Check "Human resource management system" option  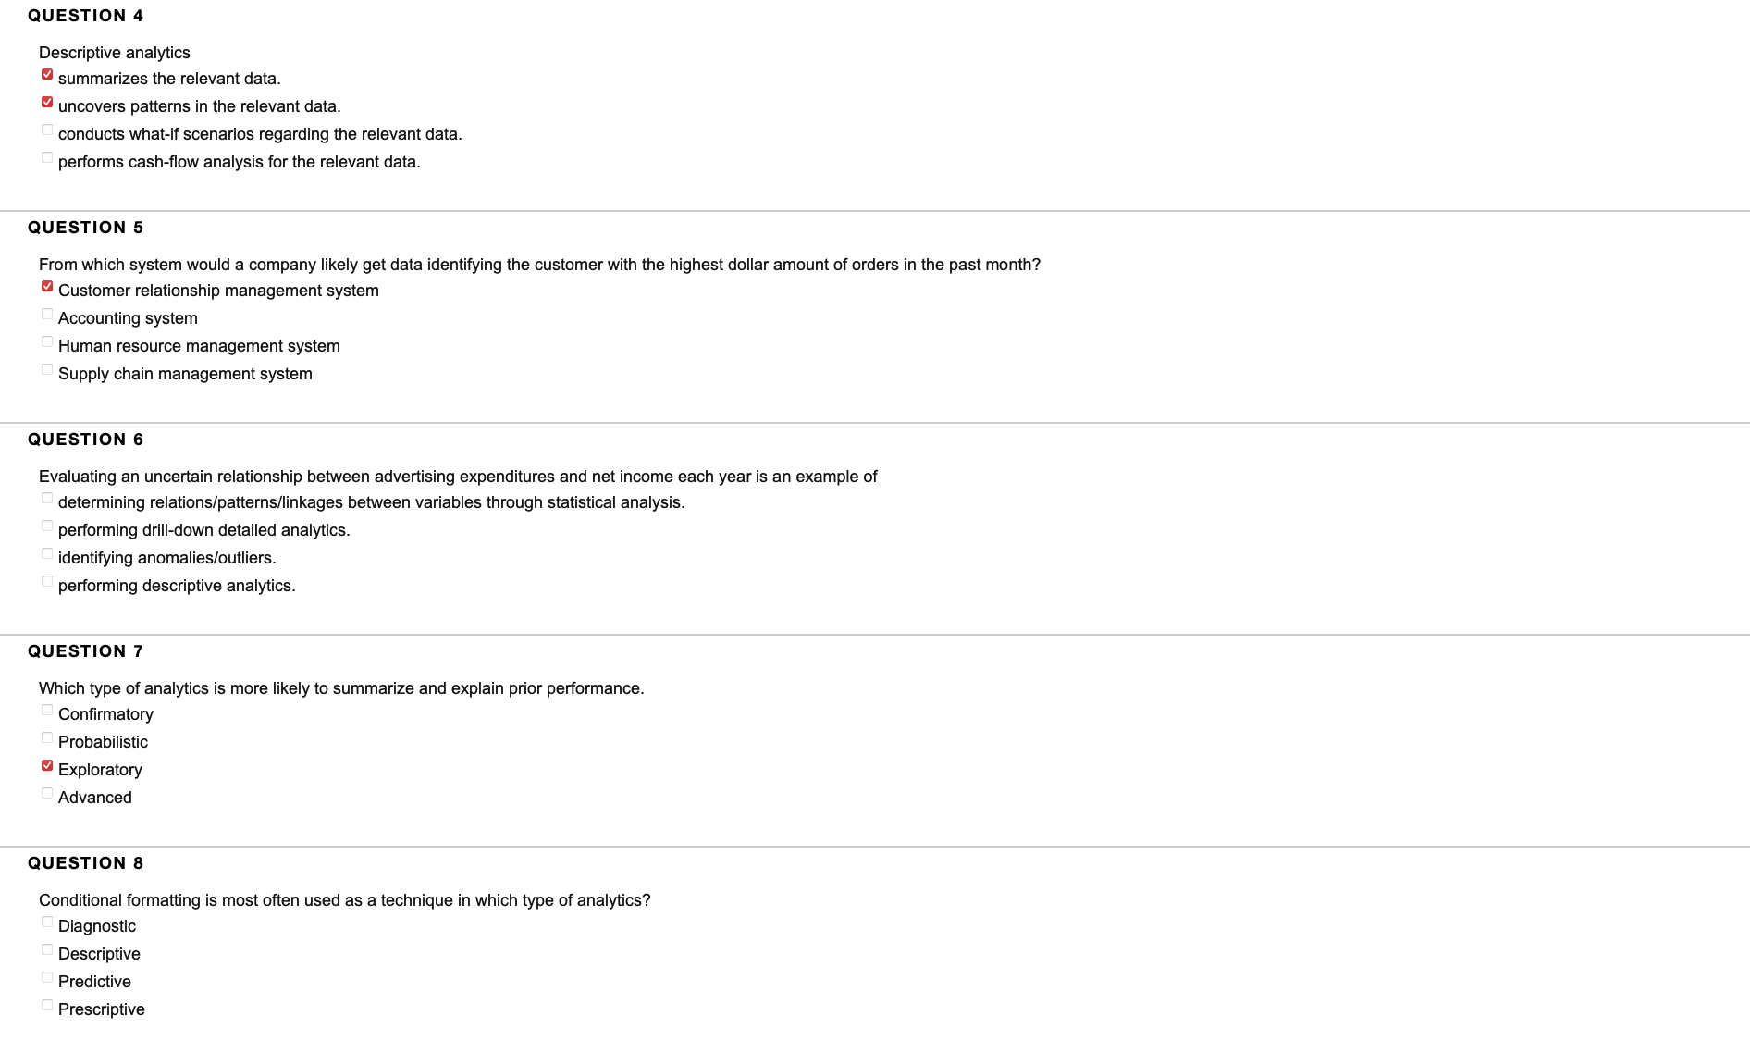point(47,340)
